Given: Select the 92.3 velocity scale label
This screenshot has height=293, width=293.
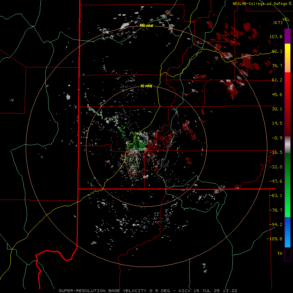Looking at the screenshot, I should coord(277,51).
